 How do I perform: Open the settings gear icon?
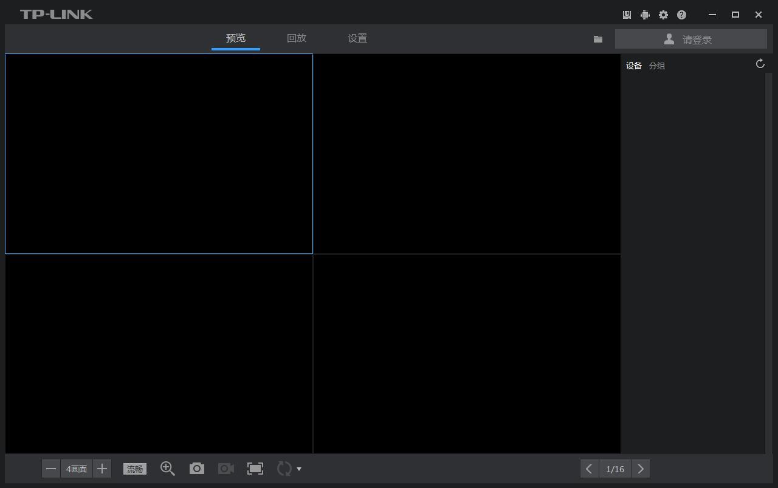click(x=663, y=15)
